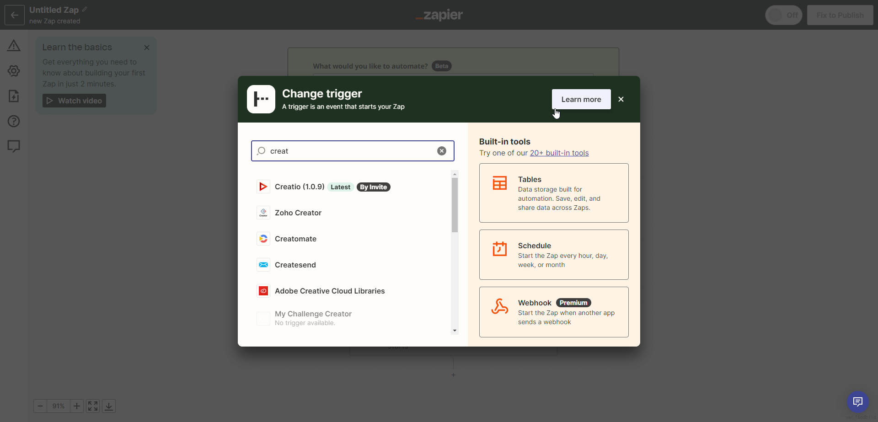Click the Createsend envelope icon
This screenshot has height=422, width=878.
[263, 265]
